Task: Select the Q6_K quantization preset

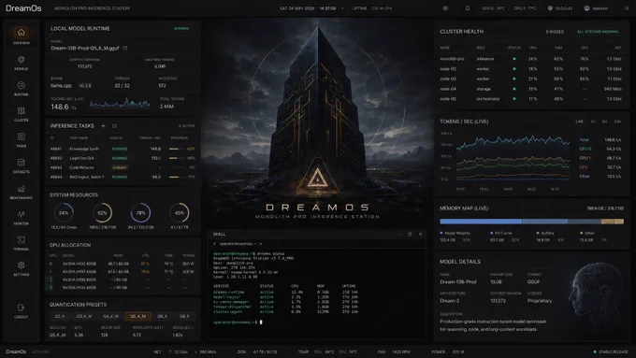Action: coord(162,316)
